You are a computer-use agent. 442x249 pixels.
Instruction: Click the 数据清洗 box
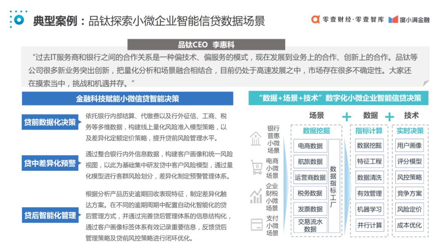coord(369,177)
